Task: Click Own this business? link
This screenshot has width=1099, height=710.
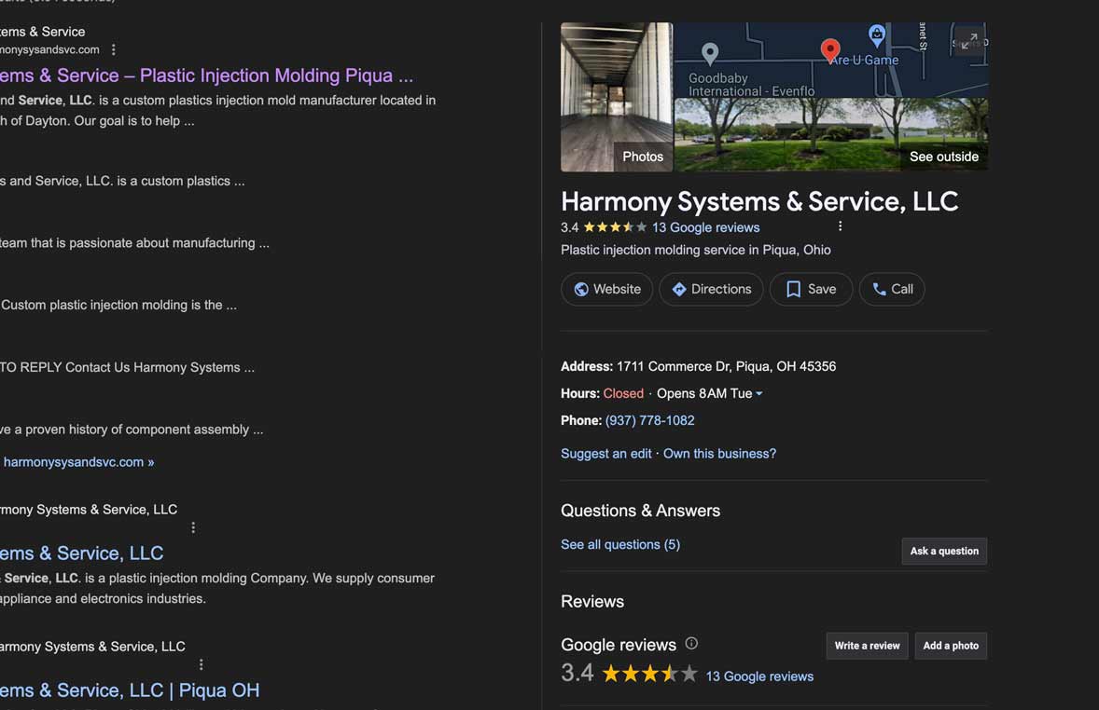Action: click(720, 454)
